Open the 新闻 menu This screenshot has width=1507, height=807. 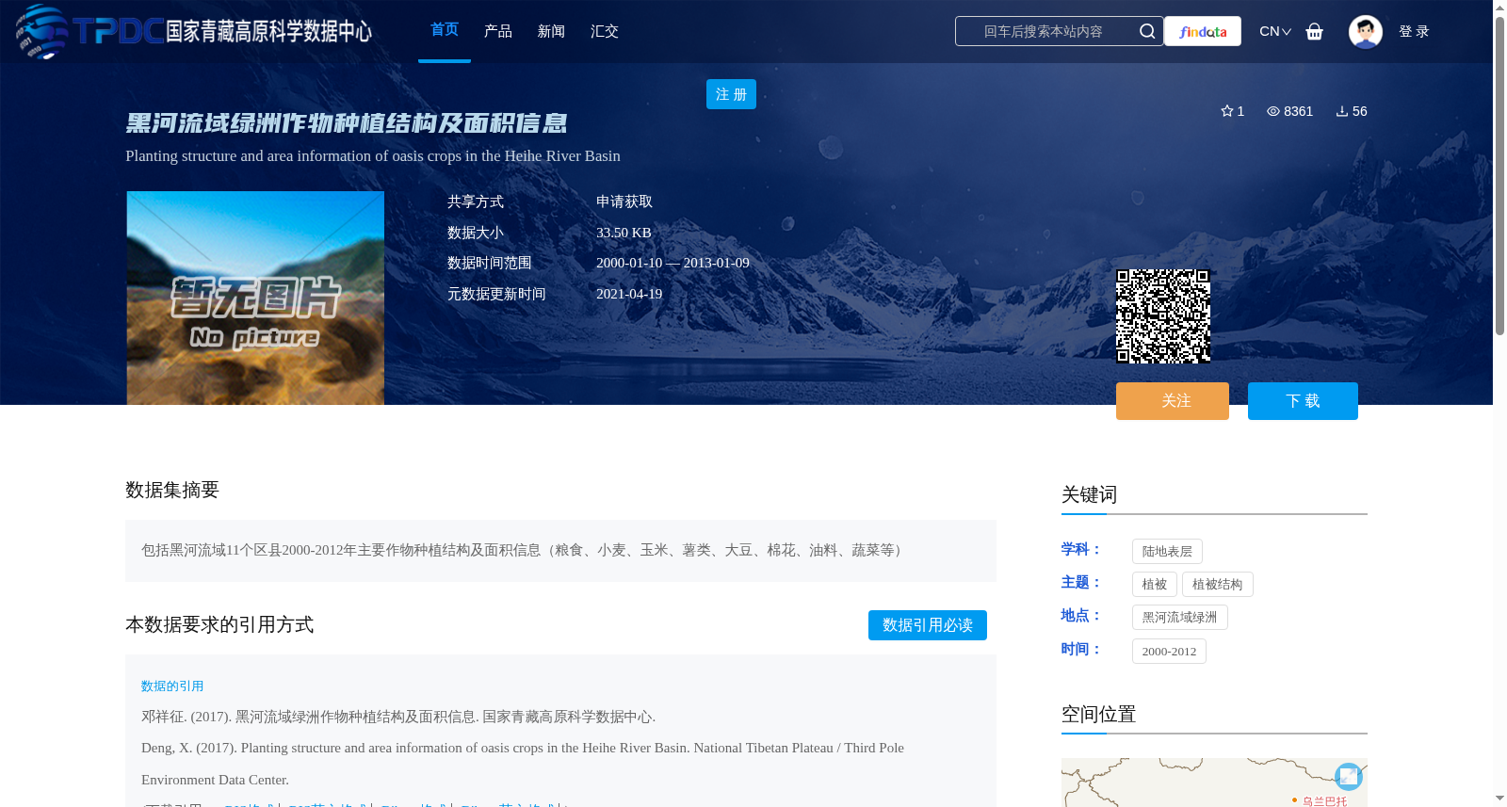(x=551, y=31)
